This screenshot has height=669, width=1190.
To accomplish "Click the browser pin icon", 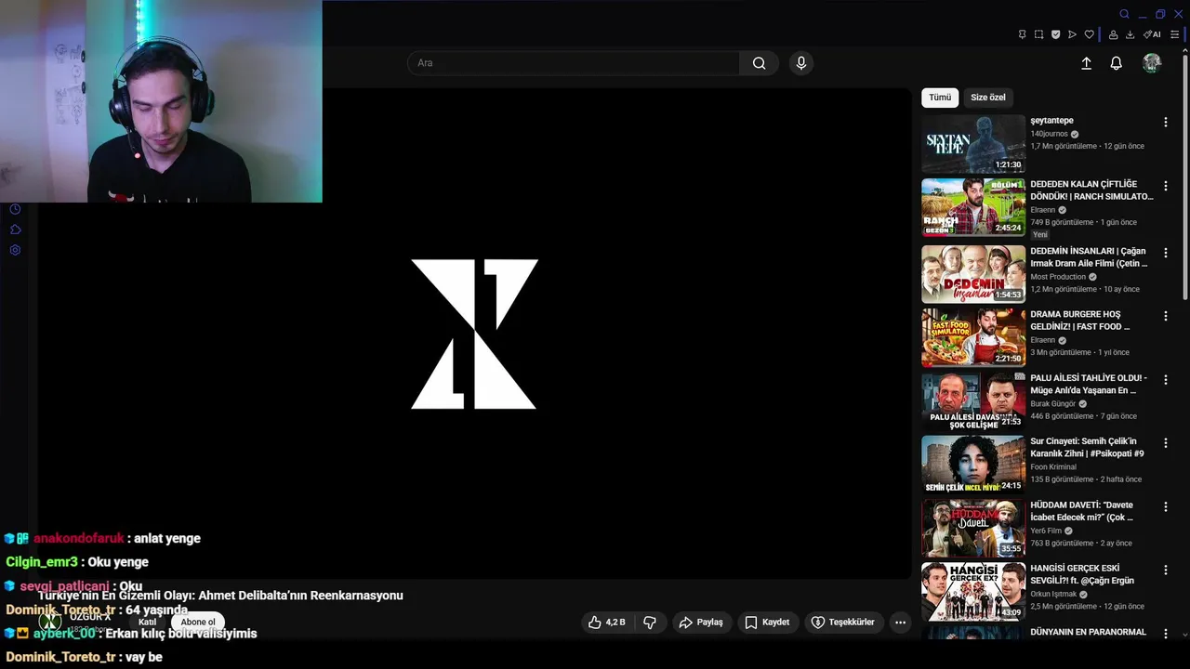I will 1022,34.
